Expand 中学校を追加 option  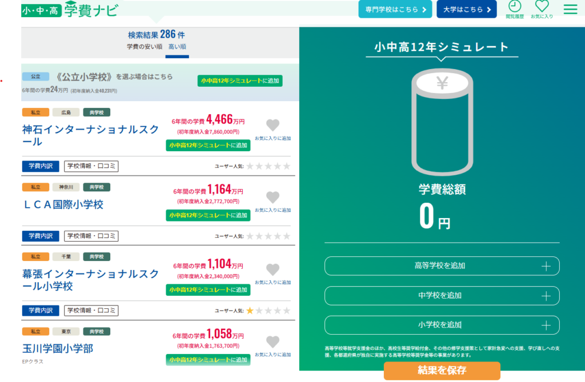(442, 296)
